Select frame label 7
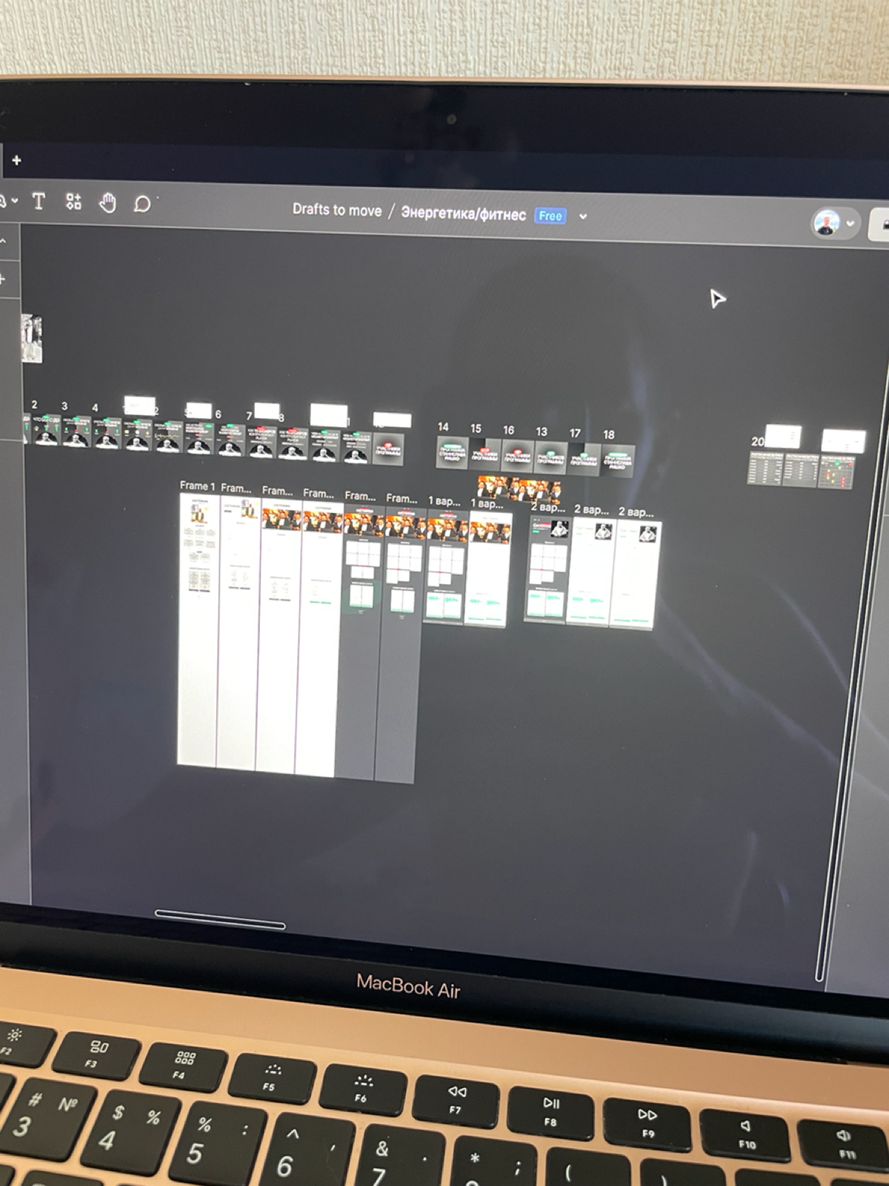The width and height of the screenshot is (889, 1186). 249,416
